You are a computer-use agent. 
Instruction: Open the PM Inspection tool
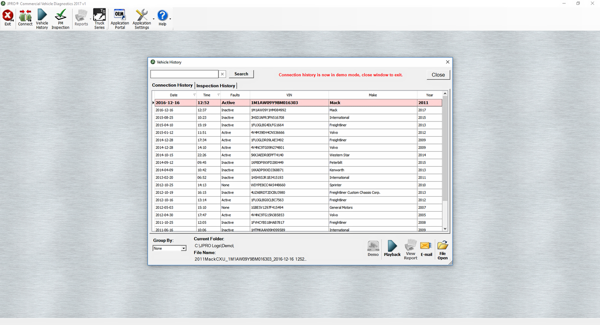(60, 19)
